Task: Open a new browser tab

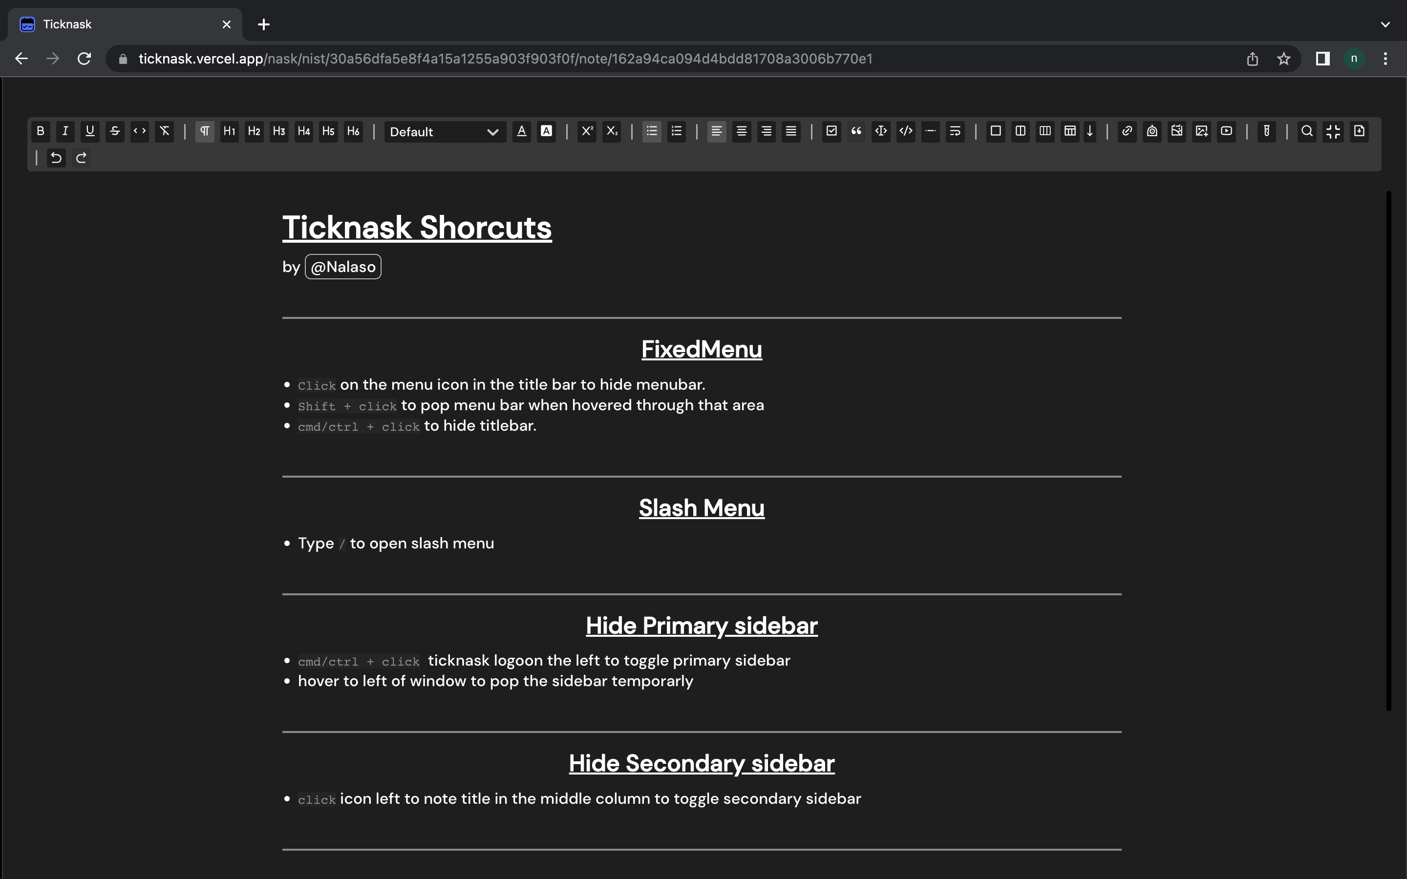Action: point(264,24)
